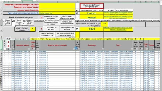Select the '75%' yellow cell
Image resolution: width=162 pixels, height=91 pixels.
(x=104, y=24)
